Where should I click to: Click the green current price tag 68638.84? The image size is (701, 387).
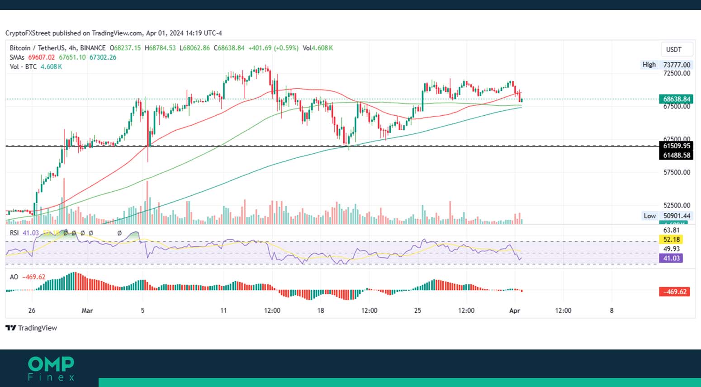(676, 99)
